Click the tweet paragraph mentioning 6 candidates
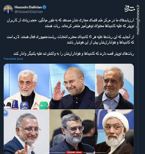 (70, 40)
